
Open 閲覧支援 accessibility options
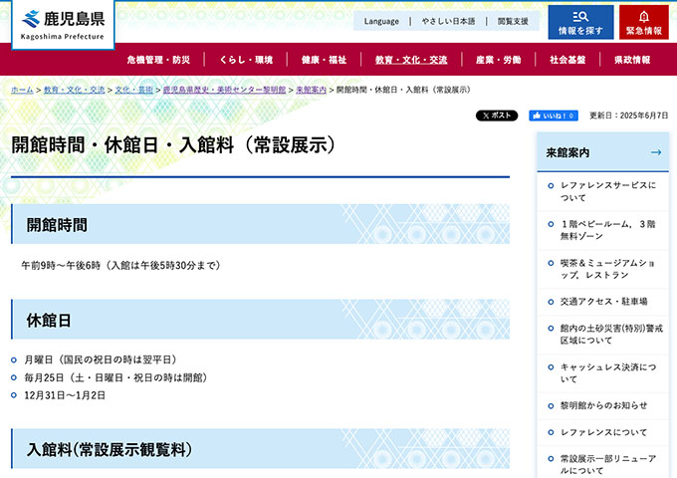[x=513, y=21]
